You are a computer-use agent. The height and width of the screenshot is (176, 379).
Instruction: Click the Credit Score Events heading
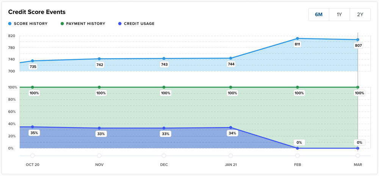pos(37,12)
